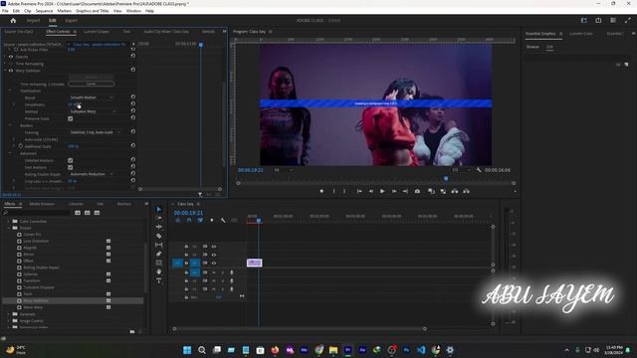Viewport: 637px width, 358px height.
Task: Select the Slip tool
Action: [159, 245]
